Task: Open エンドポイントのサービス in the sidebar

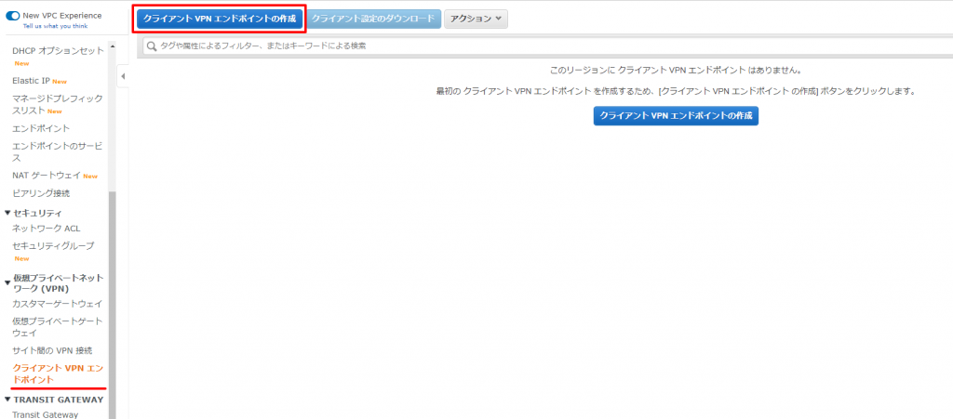Action: pos(59,151)
